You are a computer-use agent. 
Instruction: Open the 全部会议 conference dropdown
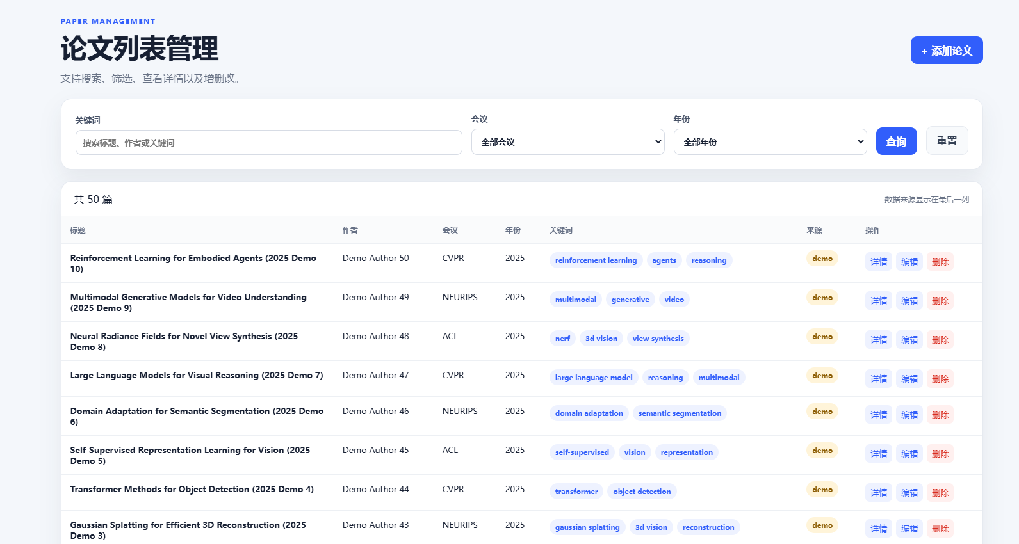pyautogui.click(x=568, y=142)
